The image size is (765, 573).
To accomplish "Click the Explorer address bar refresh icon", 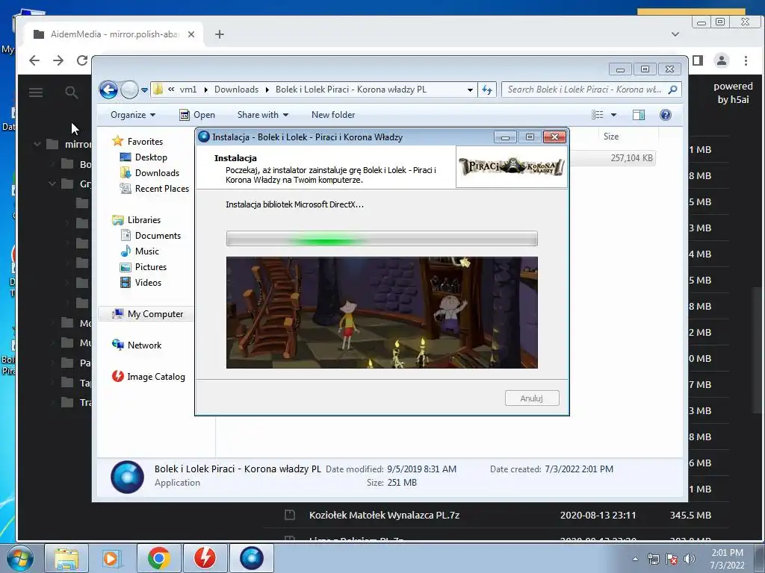I will pos(487,90).
